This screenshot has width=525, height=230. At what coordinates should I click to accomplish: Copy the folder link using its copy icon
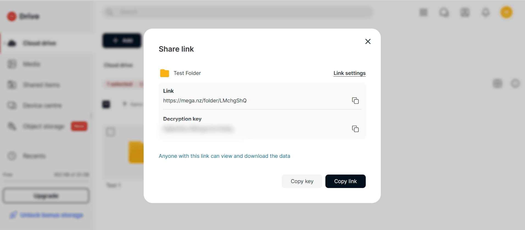click(x=355, y=101)
